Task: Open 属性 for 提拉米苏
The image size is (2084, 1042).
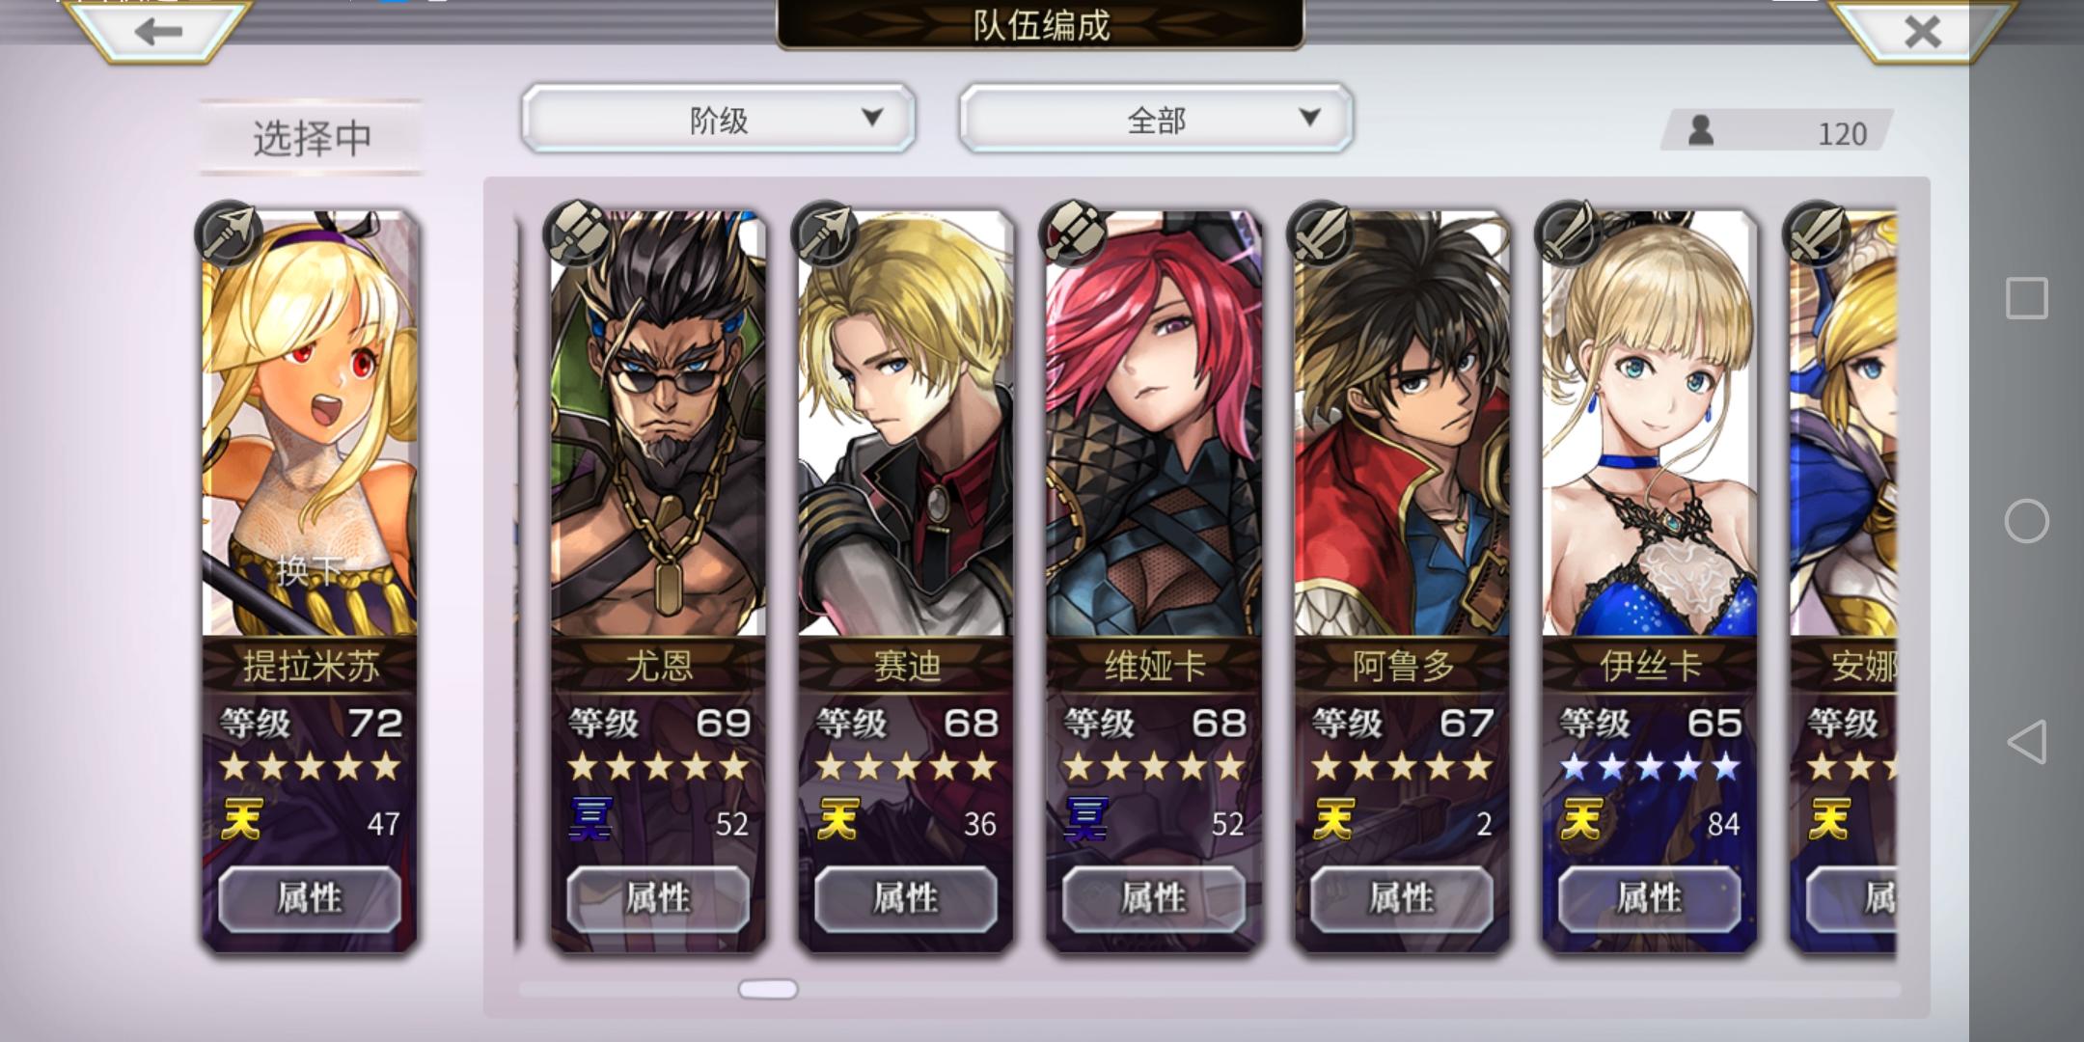Action: pos(310,898)
